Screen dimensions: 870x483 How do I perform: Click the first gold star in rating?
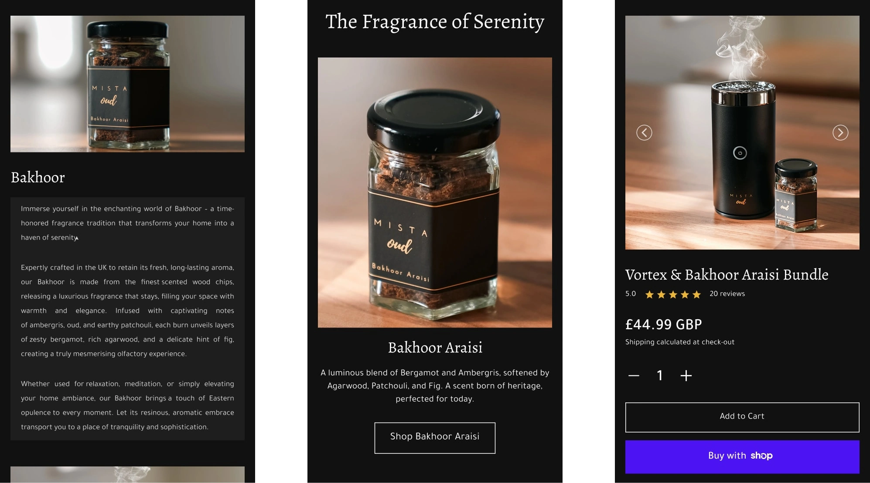coord(649,294)
